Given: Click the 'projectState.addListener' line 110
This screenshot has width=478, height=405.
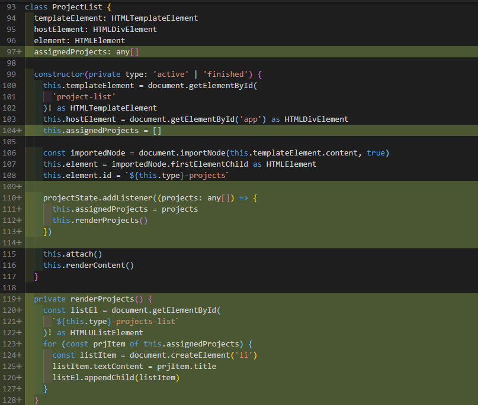Looking at the screenshot, I should click(x=150, y=199).
